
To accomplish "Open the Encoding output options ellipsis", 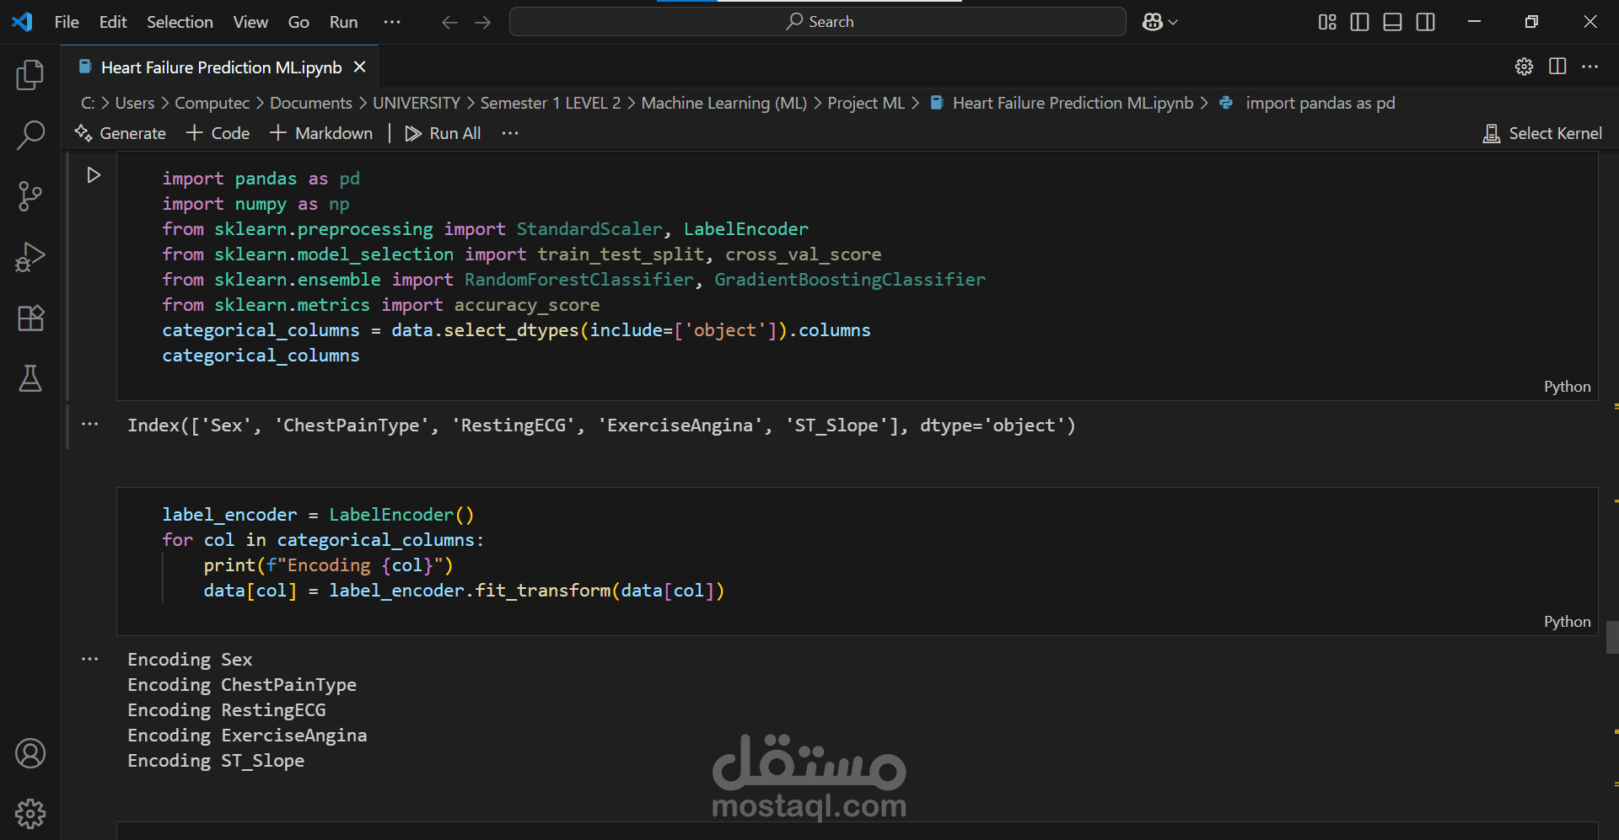I will 90,660.
